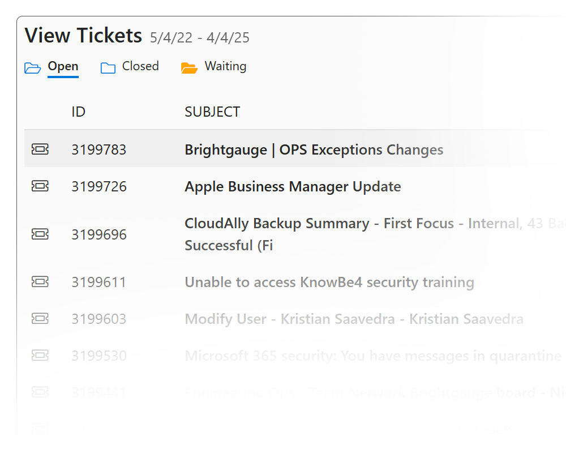The width and height of the screenshot is (566, 453).
Task: Click the orange Waiting folder icon
Action: tap(189, 68)
